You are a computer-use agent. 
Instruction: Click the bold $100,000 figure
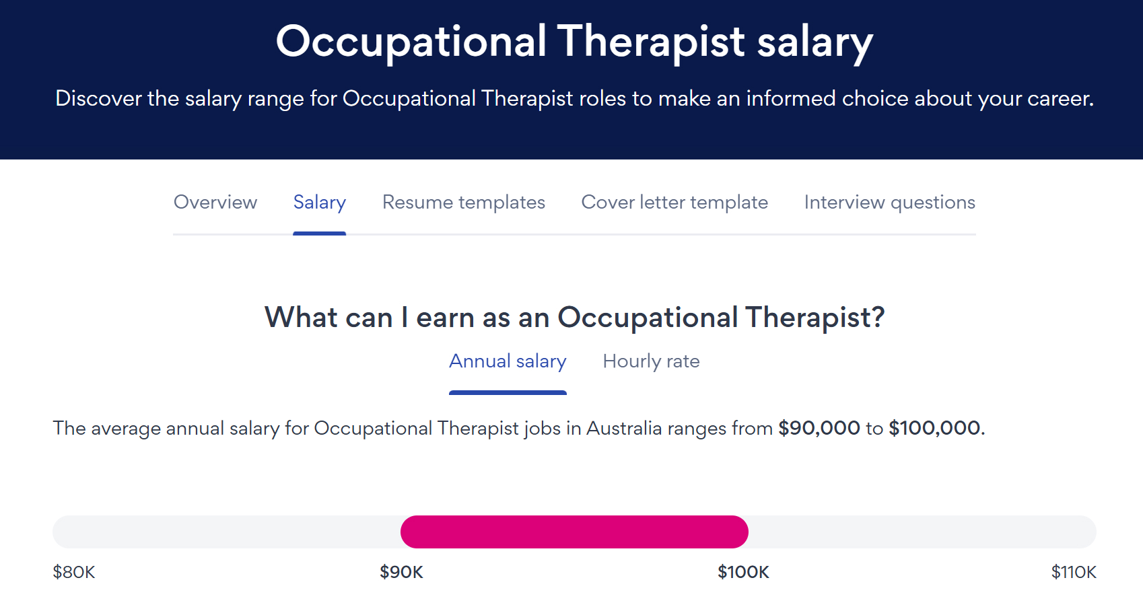pyautogui.click(x=934, y=428)
